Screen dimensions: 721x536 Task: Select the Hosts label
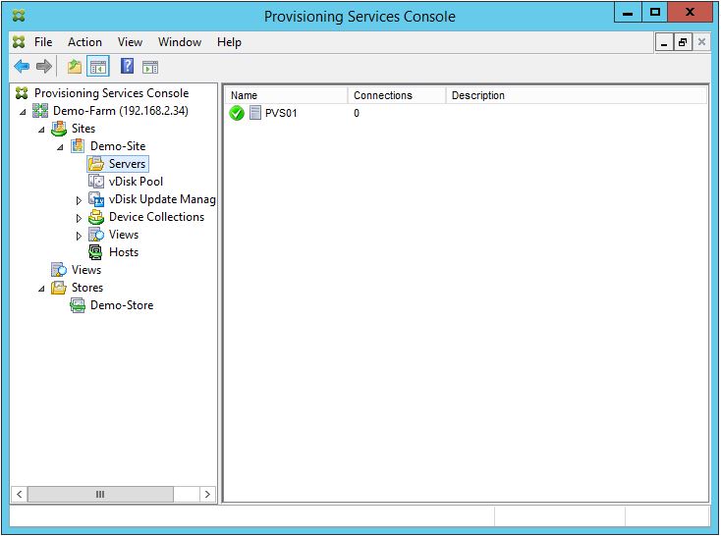pos(124,252)
